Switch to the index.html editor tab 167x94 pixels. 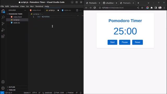point(37,10)
